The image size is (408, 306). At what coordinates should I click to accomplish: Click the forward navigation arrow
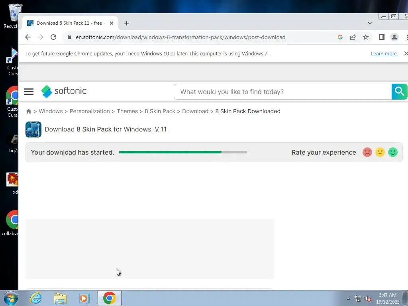[x=41, y=37]
